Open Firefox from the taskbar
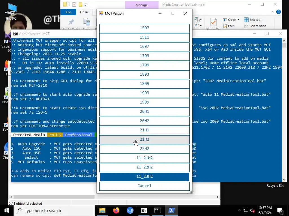The height and width of the screenshot is (216, 289). [116, 210]
